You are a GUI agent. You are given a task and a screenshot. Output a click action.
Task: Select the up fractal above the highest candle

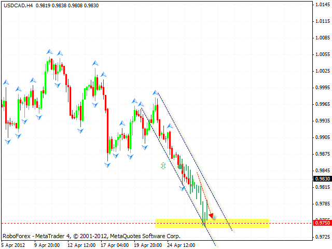point(49,51)
